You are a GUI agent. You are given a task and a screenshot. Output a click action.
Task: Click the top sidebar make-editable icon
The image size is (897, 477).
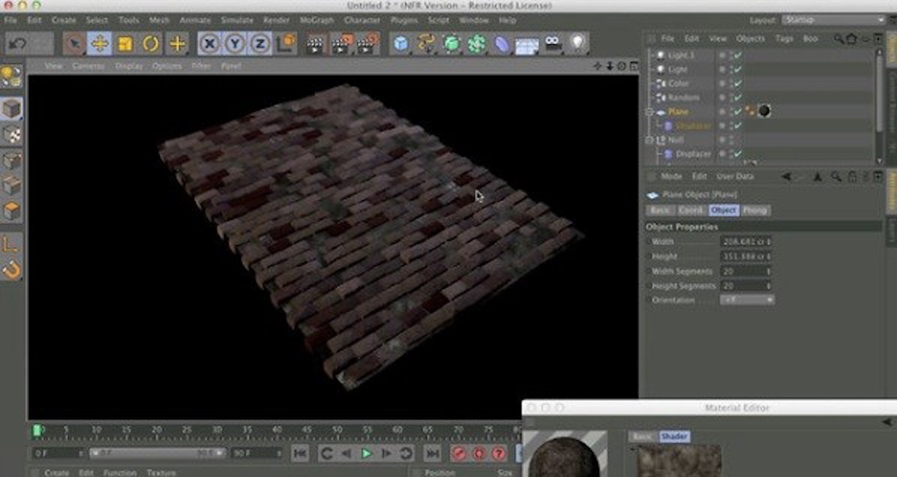(x=12, y=76)
